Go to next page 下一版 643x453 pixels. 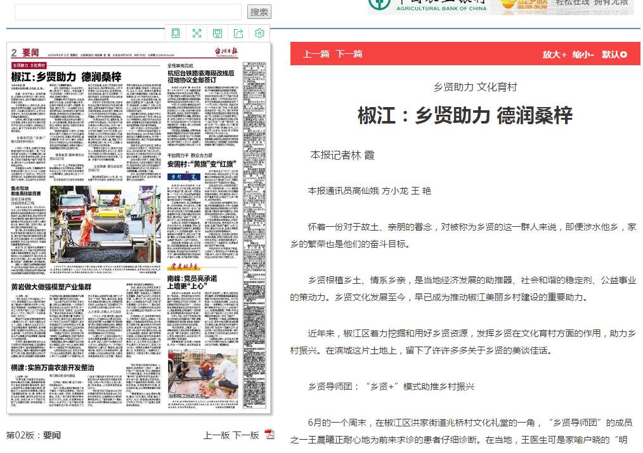(x=245, y=435)
